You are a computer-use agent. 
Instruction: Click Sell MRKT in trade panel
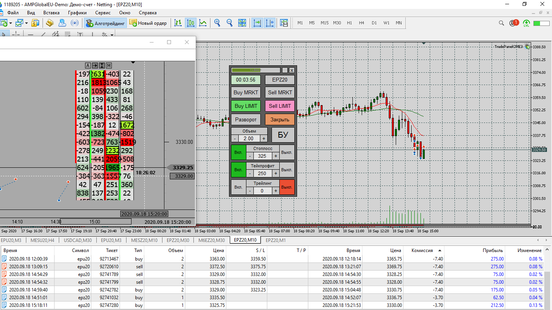(280, 92)
